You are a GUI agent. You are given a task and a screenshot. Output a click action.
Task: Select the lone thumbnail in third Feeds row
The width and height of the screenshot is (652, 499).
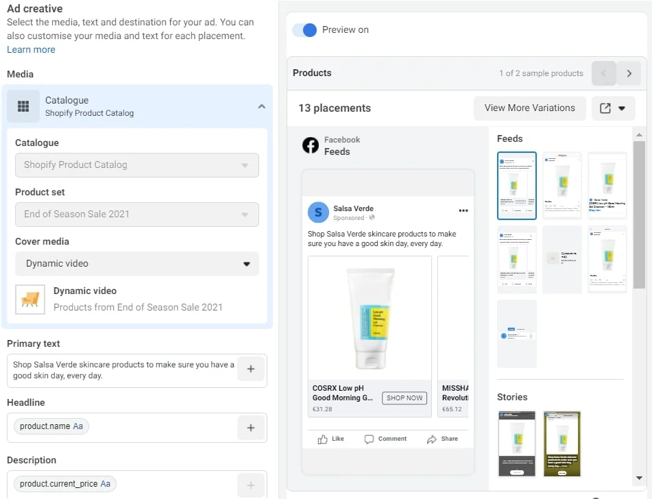[x=517, y=334]
